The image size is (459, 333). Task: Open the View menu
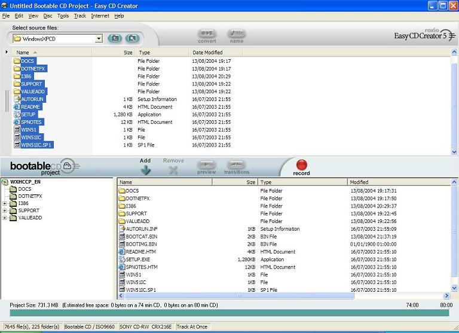coord(33,16)
